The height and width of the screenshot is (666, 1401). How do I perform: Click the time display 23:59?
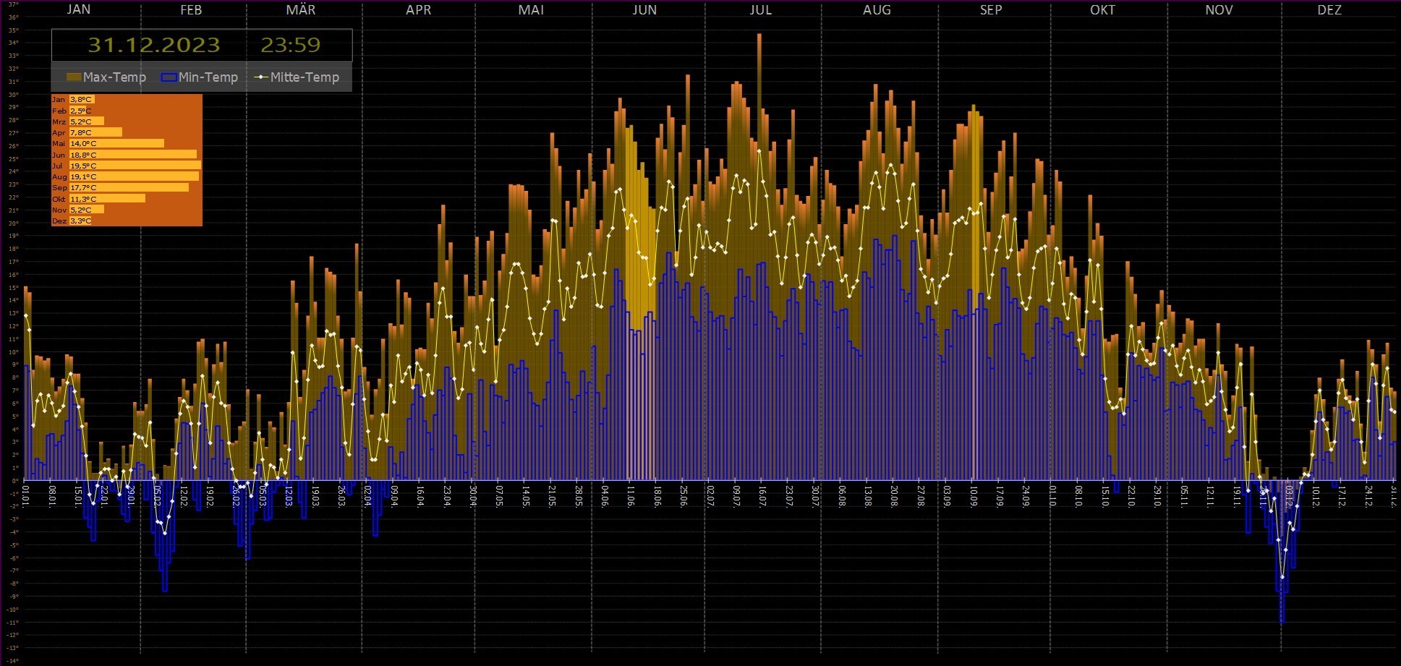point(290,45)
